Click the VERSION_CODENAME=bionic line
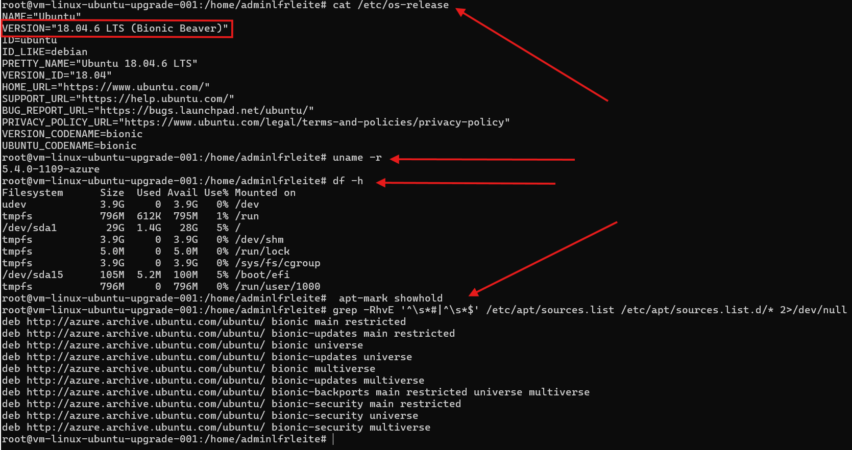Viewport: 852px width, 450px height. coord(72,134)
